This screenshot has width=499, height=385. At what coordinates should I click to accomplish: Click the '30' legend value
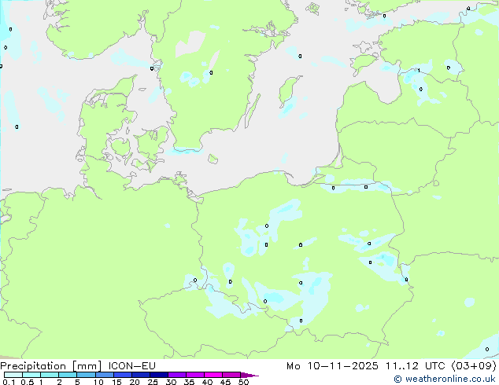(x=171, y=382)
